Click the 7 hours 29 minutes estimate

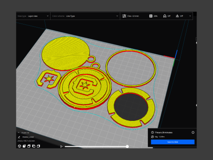[164, 132]
